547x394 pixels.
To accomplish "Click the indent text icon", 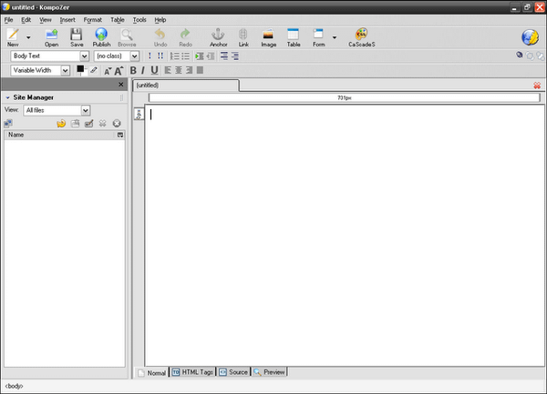I will tap(200, 56).
